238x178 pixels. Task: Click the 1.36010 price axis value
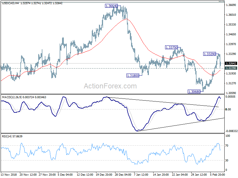tap(231, 15)
